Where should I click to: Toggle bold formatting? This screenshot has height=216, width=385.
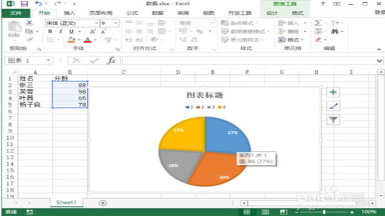(50, 31)
